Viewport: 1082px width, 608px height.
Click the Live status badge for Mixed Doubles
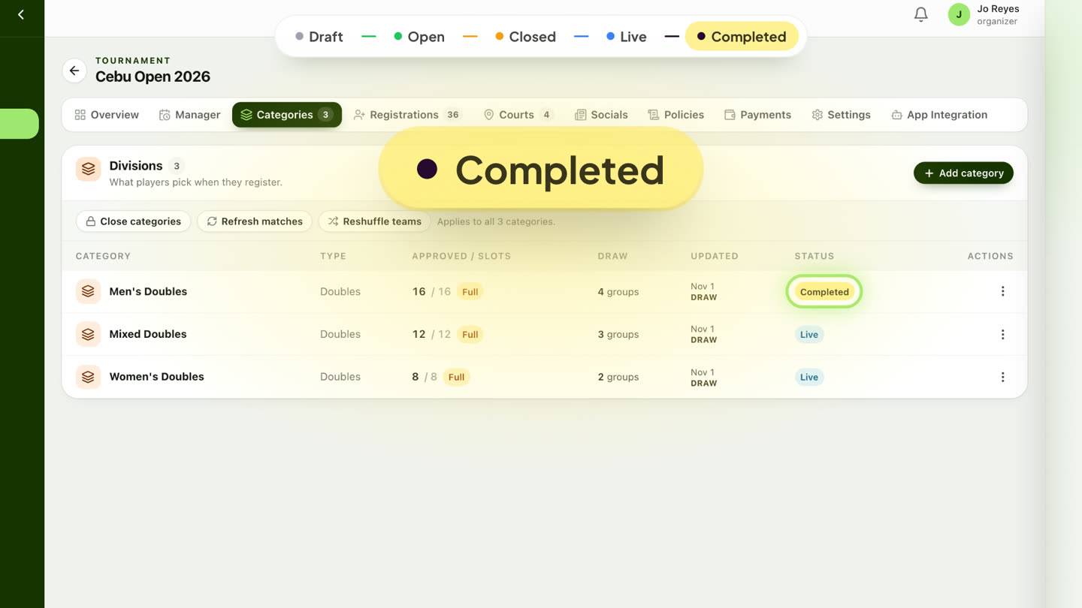(809, 335)
